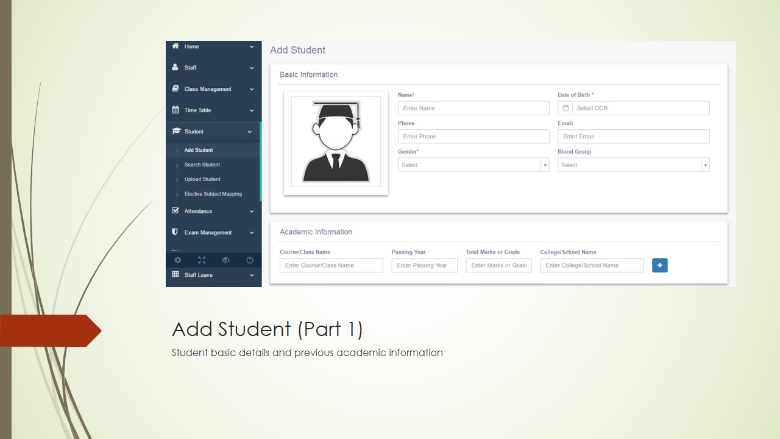Open the Gender dropdown
The image size is (780, 439).
pyautogui.click(x=473, y=165)
